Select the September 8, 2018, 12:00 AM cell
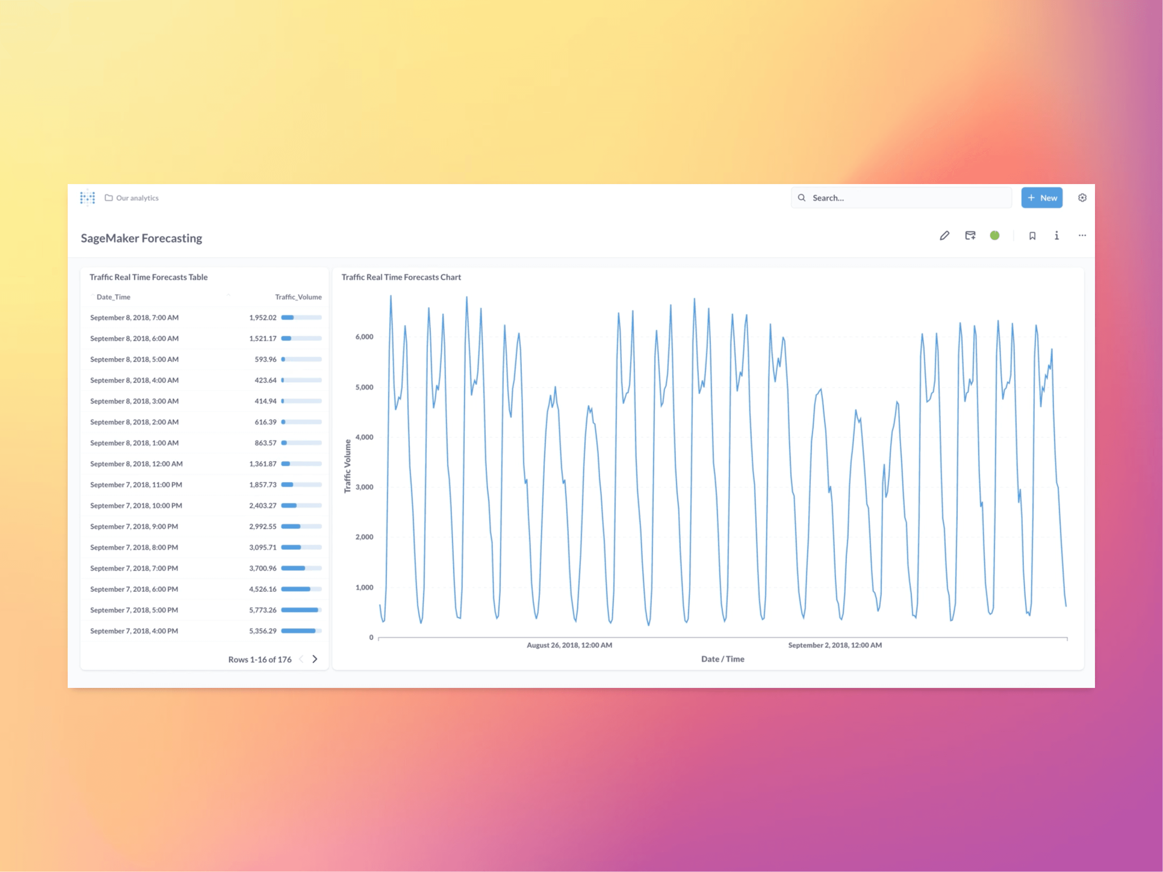Image resolution: width=1163 pixels, height=872 pixels. [x=136, y=464]
